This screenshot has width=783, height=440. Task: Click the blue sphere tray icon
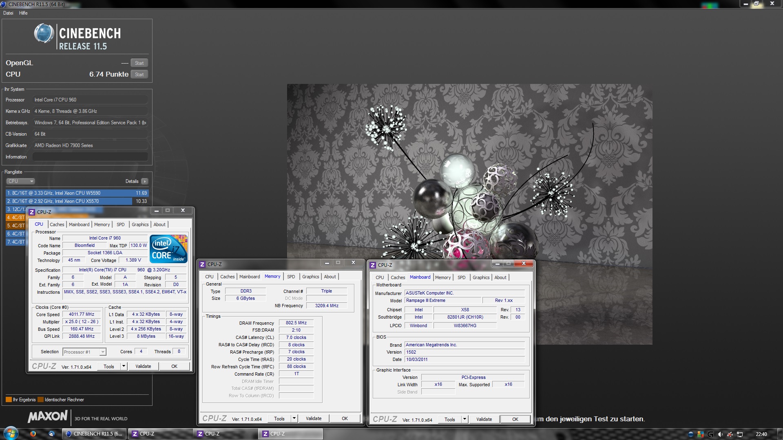point(690,434)
